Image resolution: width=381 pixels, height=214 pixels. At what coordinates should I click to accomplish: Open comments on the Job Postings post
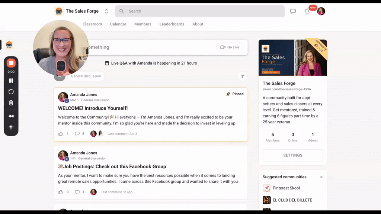(77, 192)
